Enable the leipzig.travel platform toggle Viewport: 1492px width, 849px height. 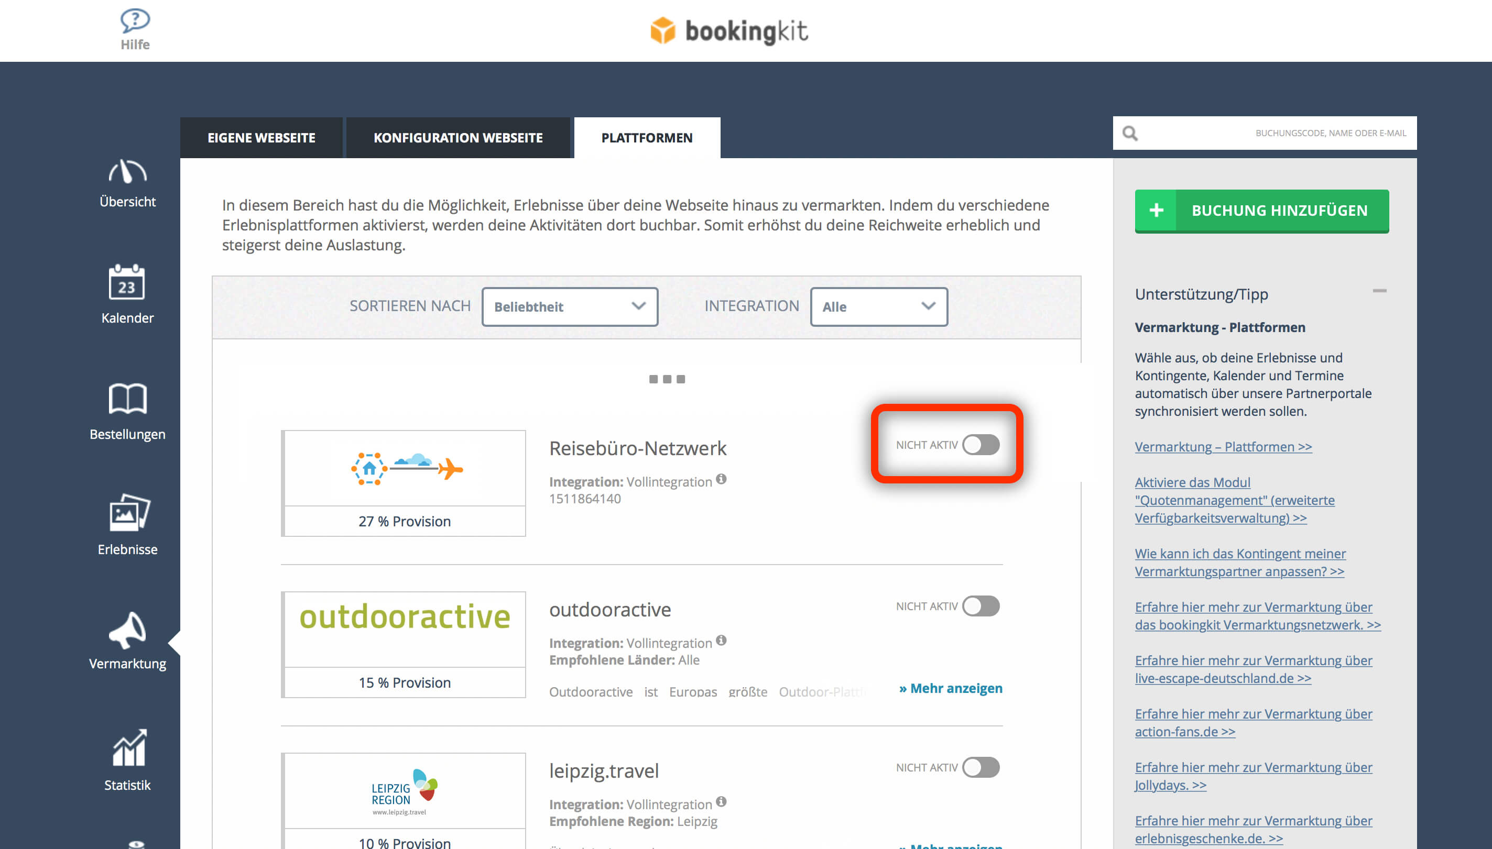point(981,767)
